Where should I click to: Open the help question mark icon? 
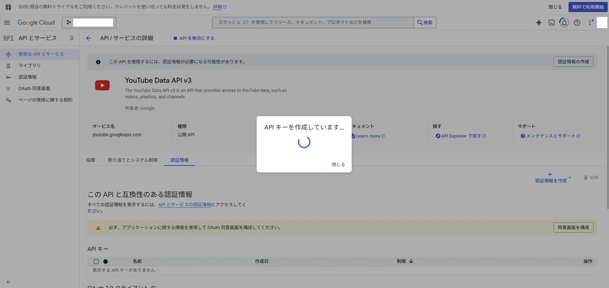[577, 23]
